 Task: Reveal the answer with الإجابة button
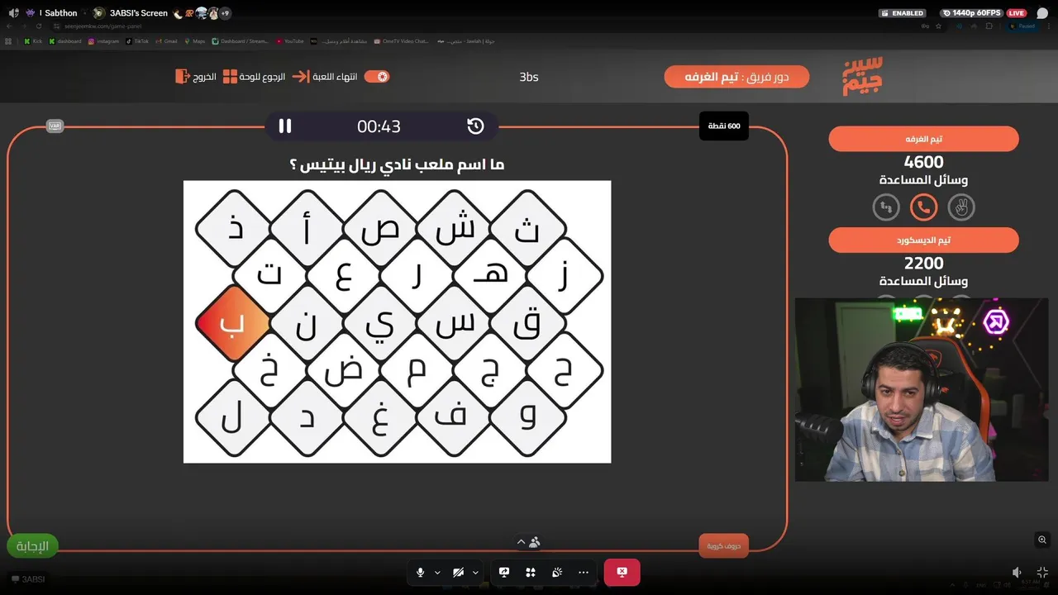pyautogui.click(x=33, y=545)
